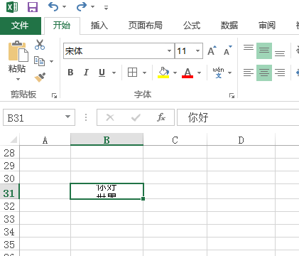This screenshot has width=299, height=256.
Task: Open the undo history dropdown arrow
Action: pyautogui.click(x=65, y=7)
